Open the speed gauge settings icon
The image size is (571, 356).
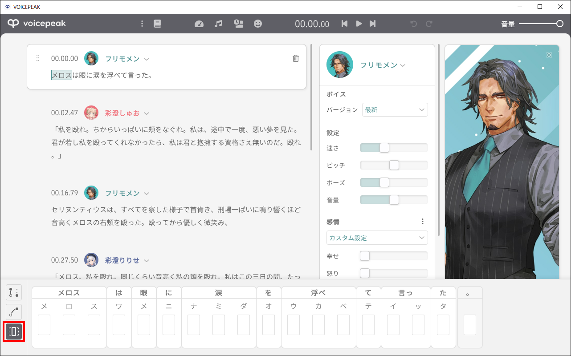click(199, 24)
